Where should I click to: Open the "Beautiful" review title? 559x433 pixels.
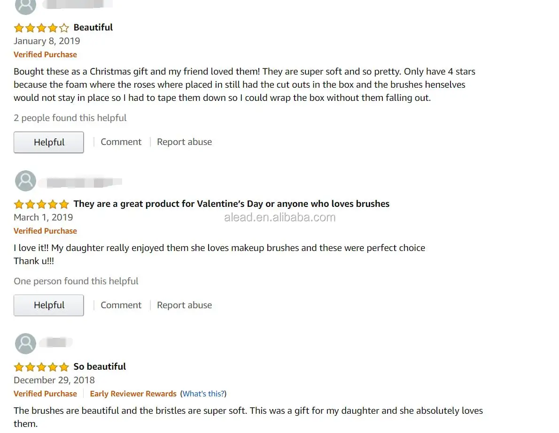coord(93,28)
